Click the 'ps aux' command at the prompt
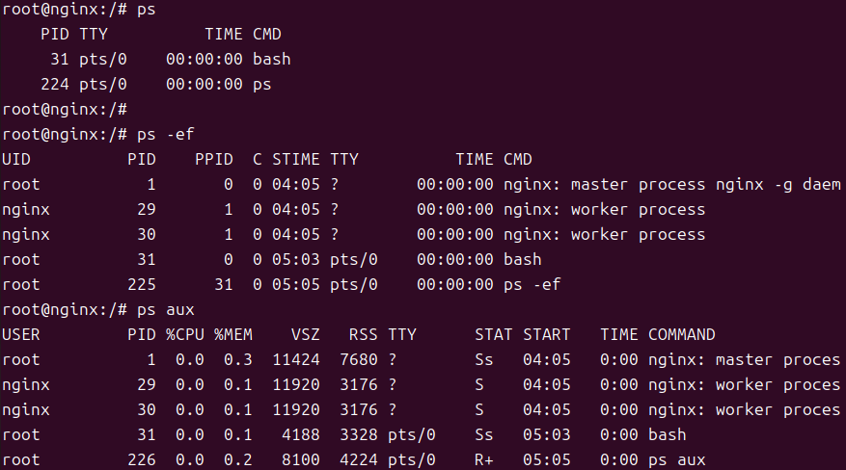 [165, 310]
